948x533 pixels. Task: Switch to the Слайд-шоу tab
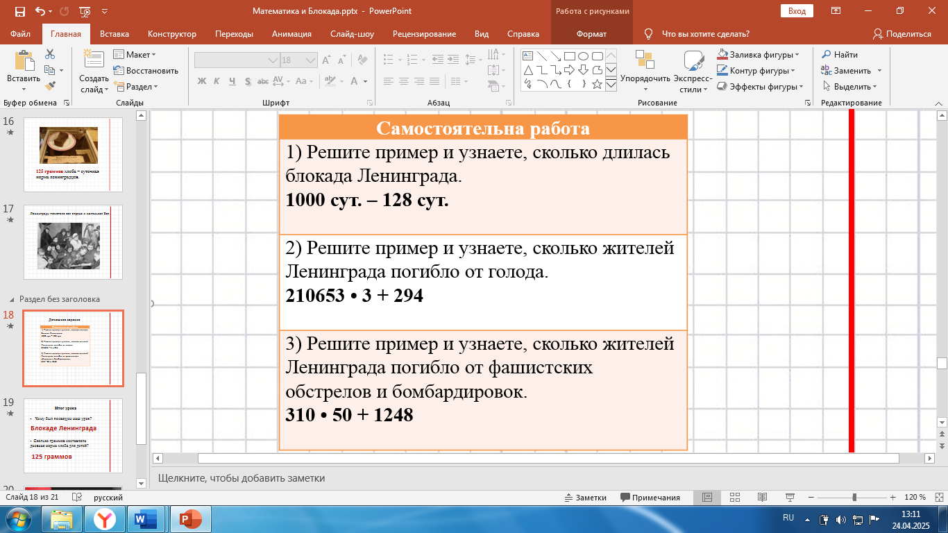click(352, 34)
